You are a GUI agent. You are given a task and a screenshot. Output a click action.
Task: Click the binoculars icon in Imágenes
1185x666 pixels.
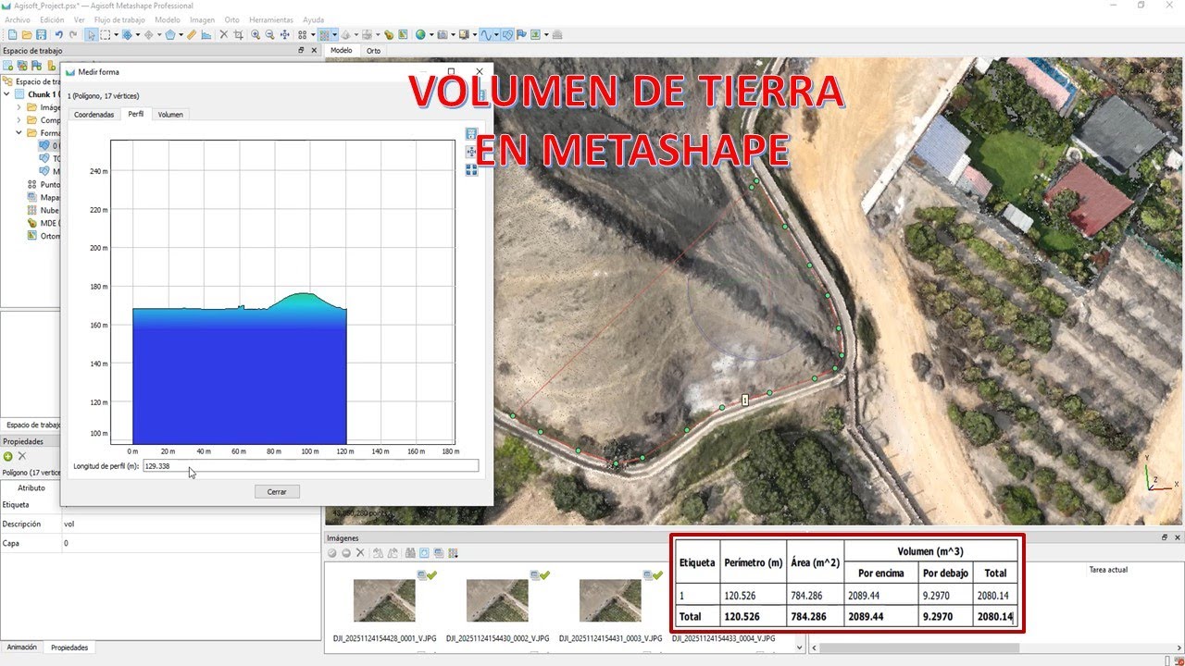410,553
